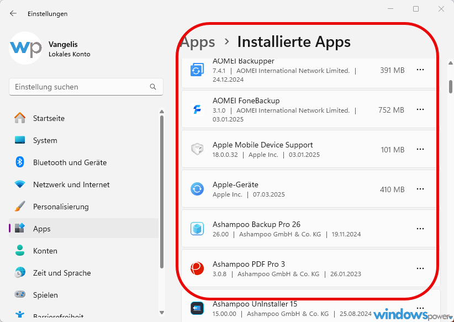Click the Konten person icon
This screenshot has height=322, width=454.
click(20, 251)
